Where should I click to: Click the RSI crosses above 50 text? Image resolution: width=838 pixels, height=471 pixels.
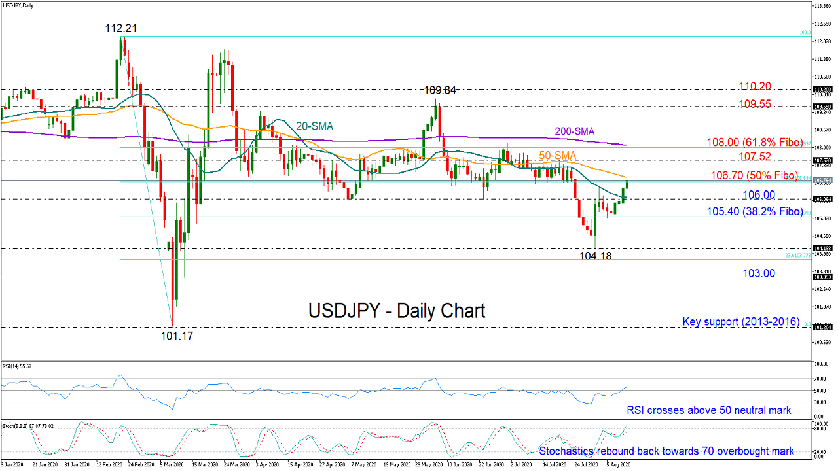click(710, 410)
